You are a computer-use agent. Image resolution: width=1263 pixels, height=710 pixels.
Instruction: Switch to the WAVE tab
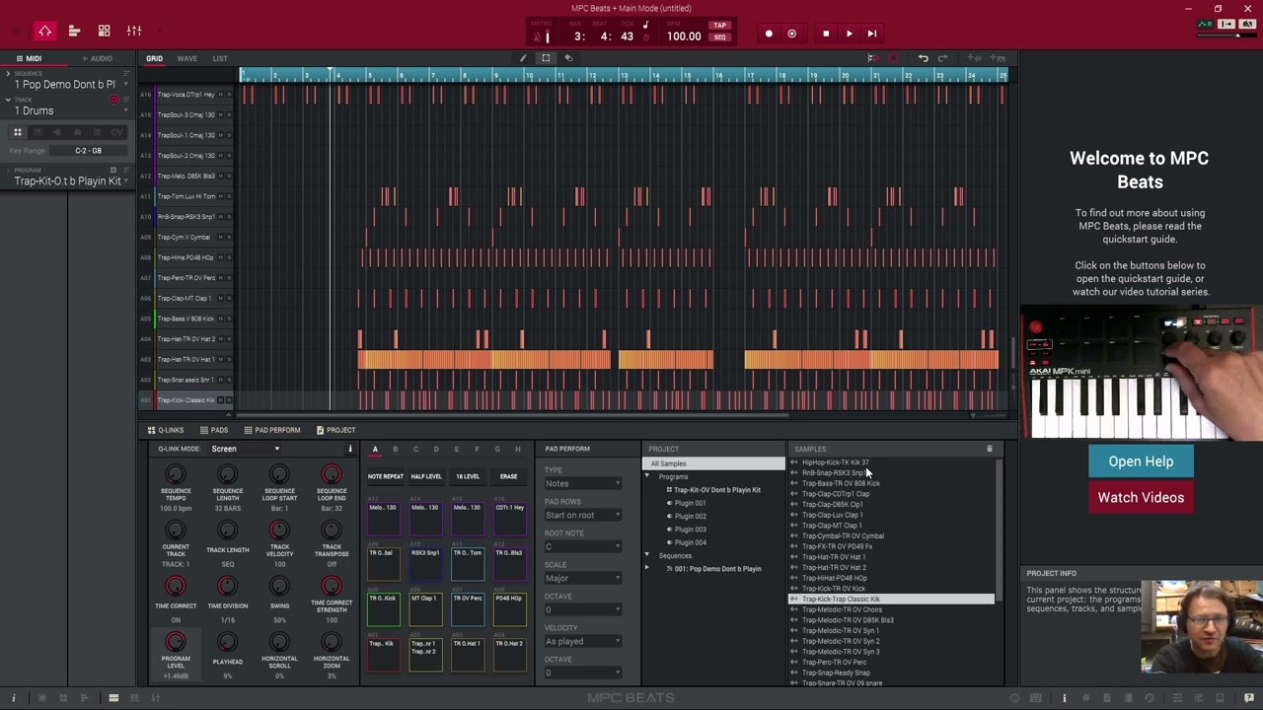(186, 58)
